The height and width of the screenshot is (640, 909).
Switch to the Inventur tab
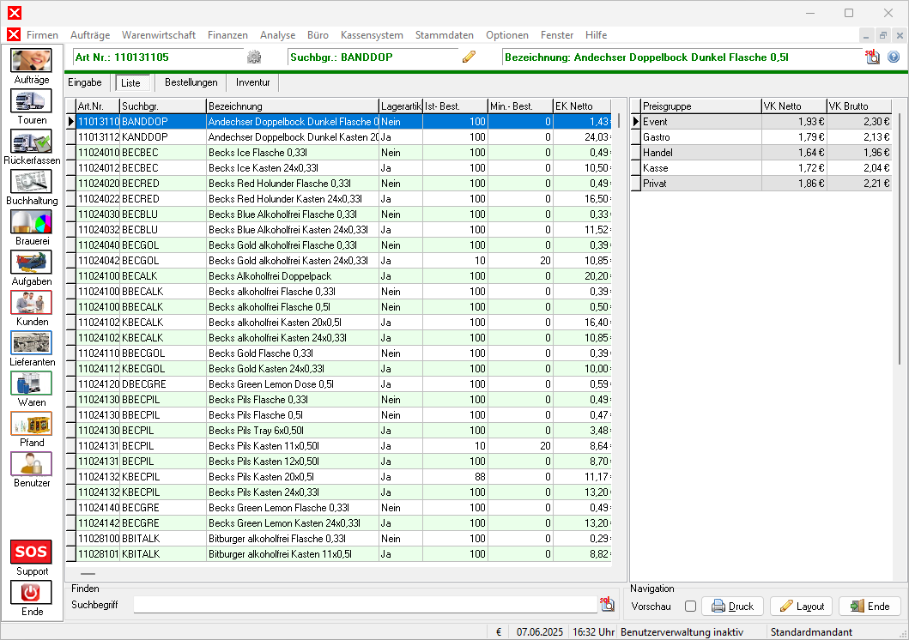252,82
